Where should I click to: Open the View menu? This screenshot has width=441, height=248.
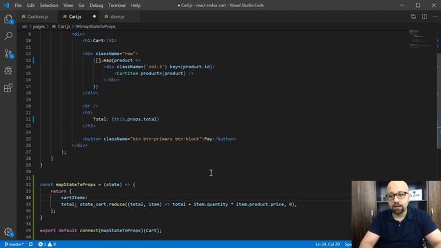pyautogui.click(x=68, y=6)
